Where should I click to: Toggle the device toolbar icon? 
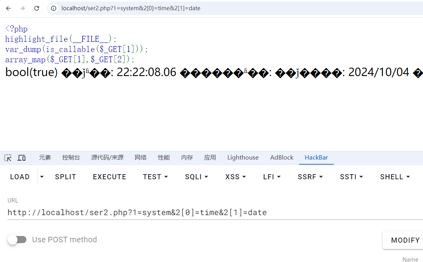[22, 158]
